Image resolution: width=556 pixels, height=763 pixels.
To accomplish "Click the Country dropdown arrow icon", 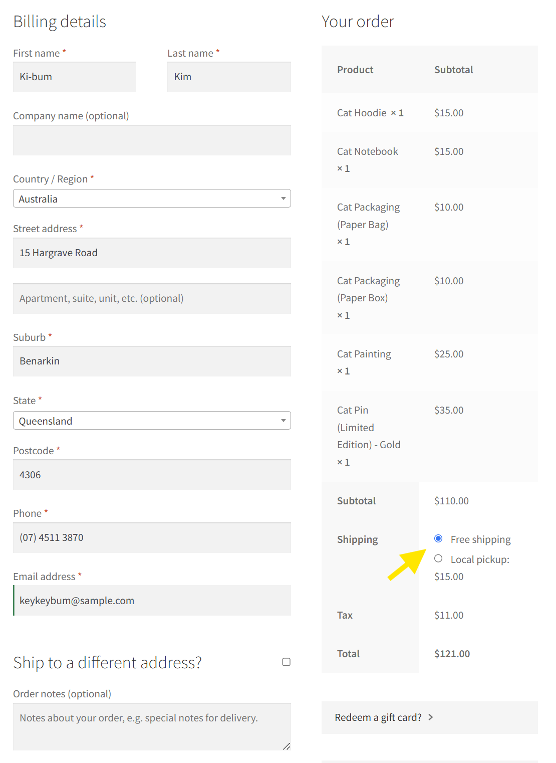I will (283, 199).
